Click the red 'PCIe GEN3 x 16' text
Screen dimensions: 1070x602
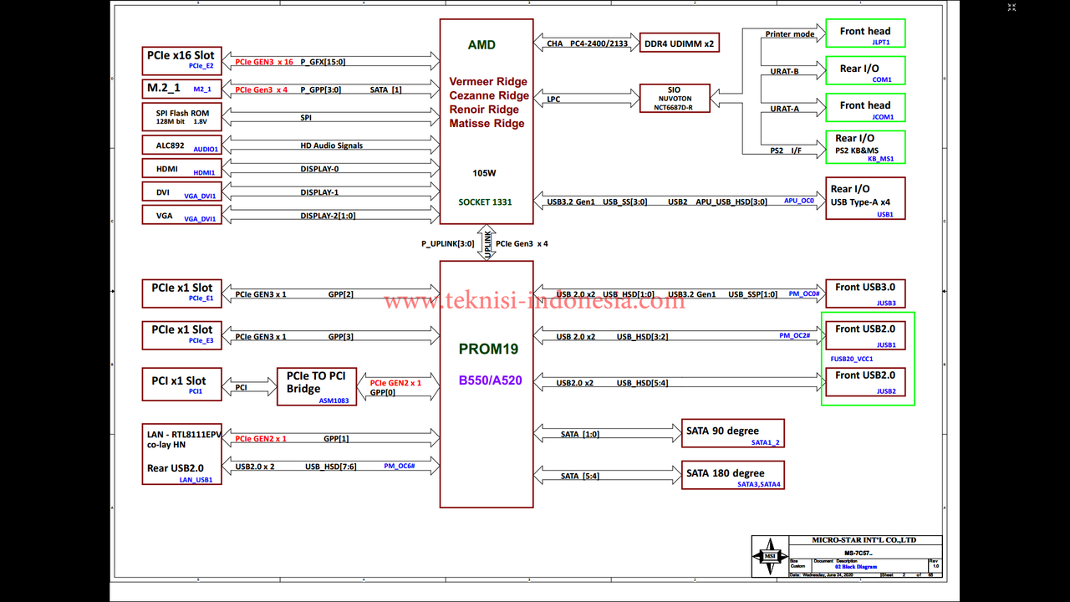coord(264,62)
